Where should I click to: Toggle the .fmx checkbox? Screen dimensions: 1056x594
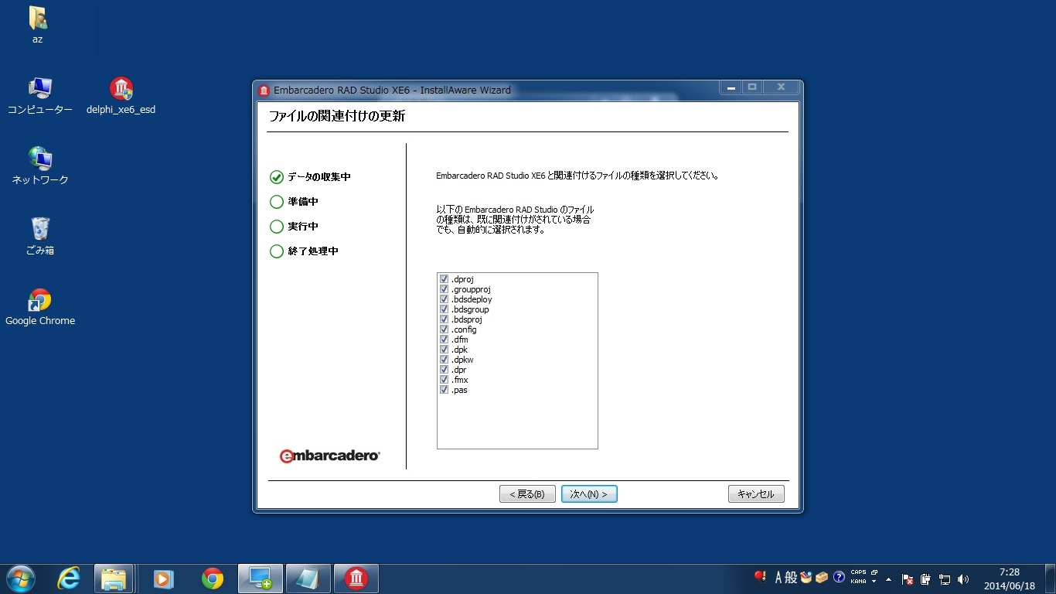point(445,380)
